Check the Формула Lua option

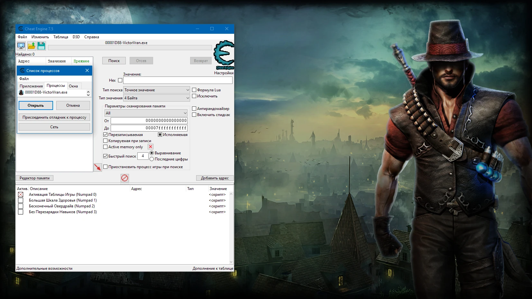coord(195,90)
